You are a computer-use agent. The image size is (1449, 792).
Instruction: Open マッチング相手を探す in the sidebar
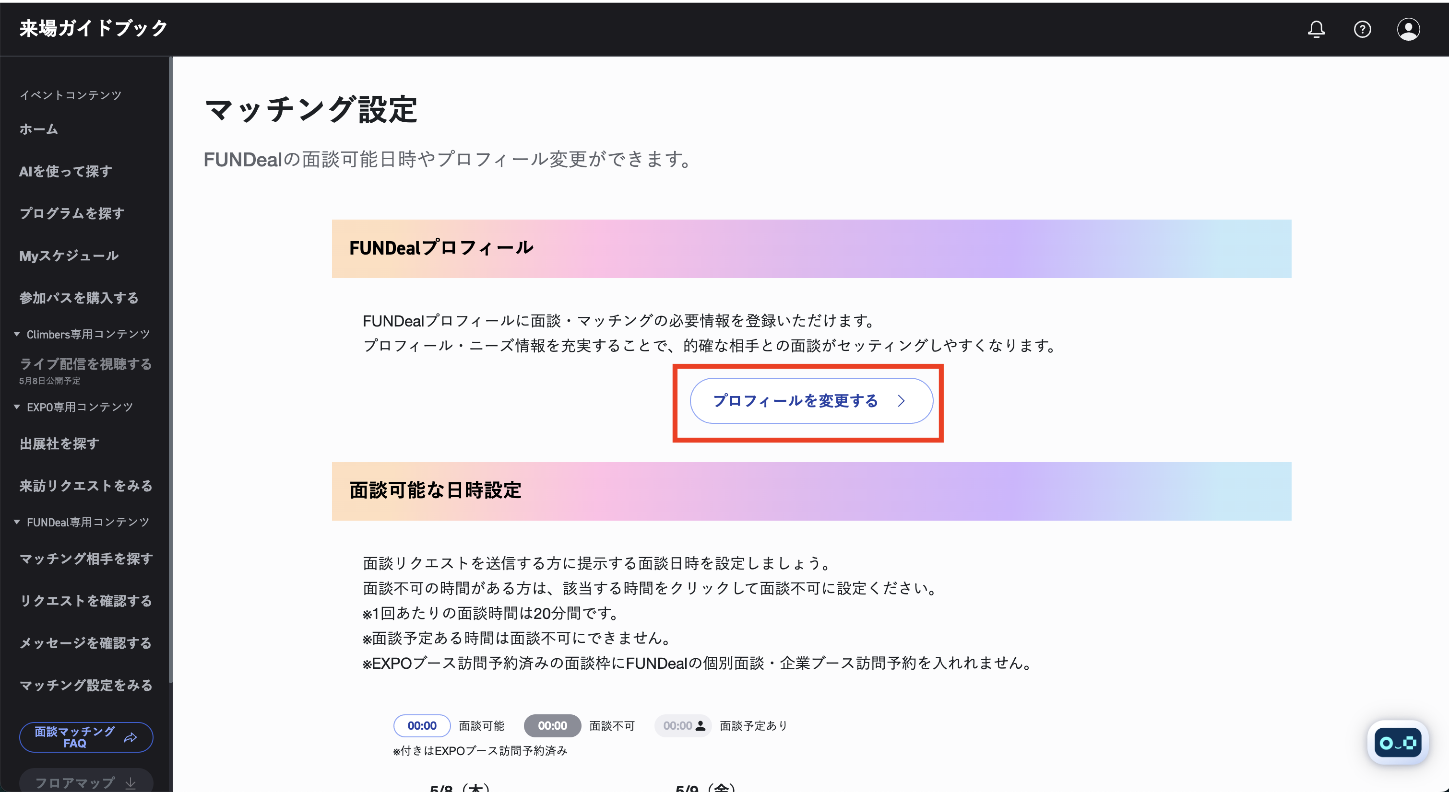(x=86, y=559)
